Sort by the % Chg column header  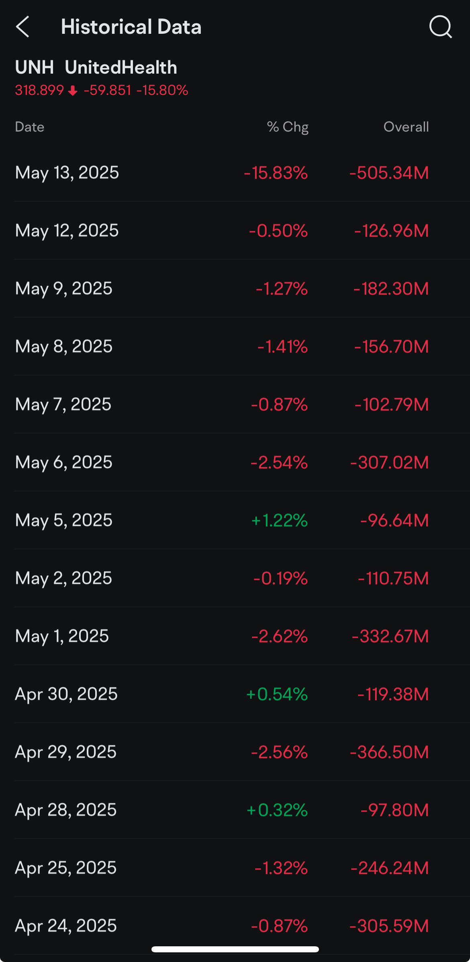point(288,127)
